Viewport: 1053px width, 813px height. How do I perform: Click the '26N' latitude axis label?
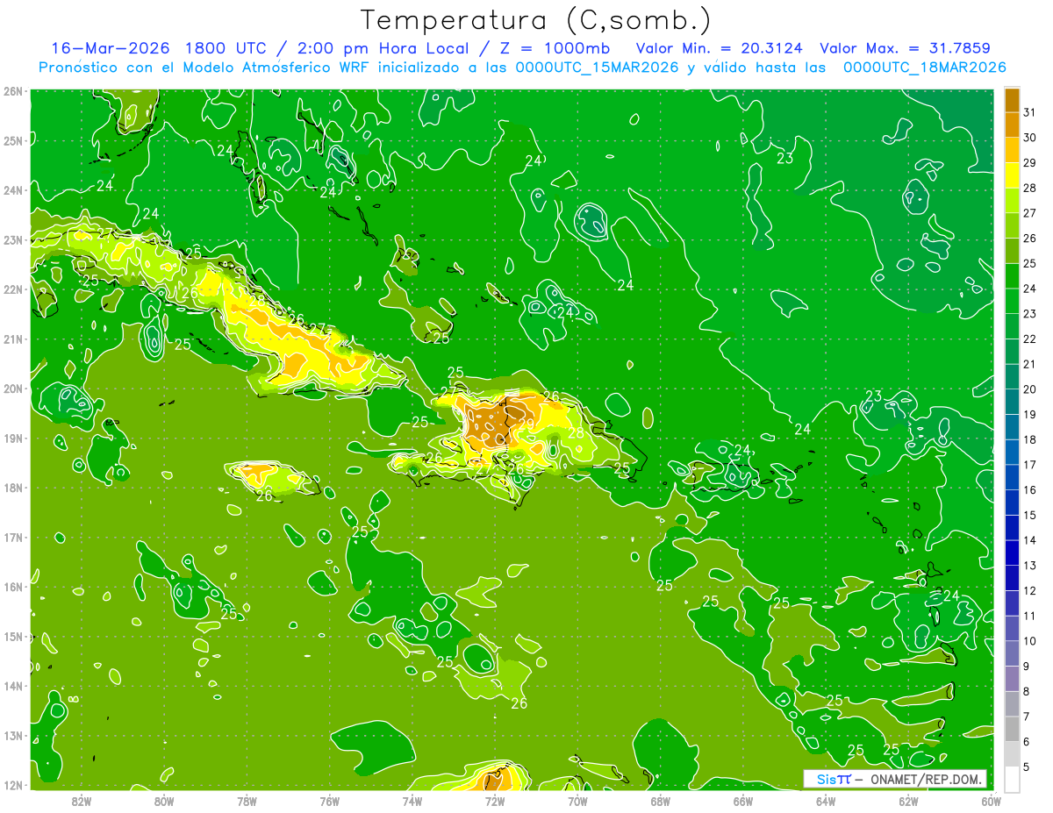tap(13, 91)
